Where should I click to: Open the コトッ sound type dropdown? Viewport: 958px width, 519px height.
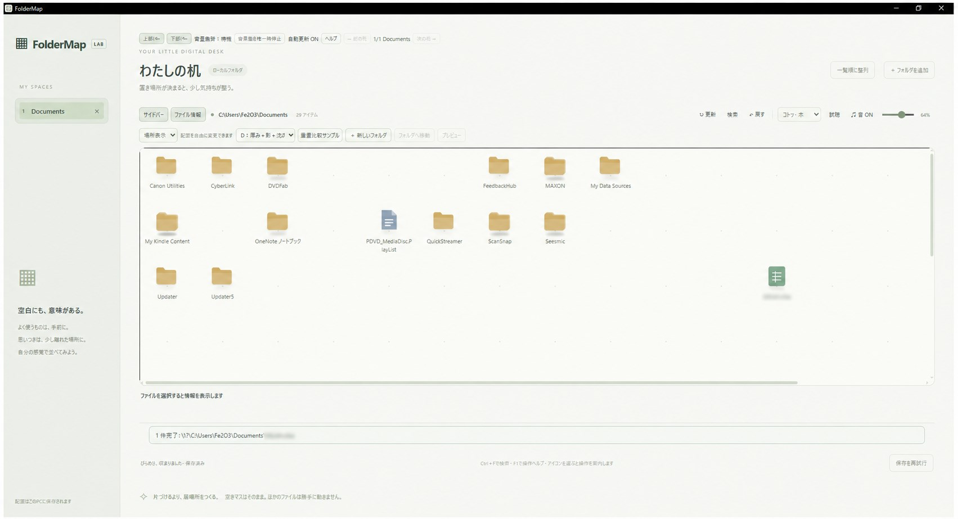pos(799,115)
